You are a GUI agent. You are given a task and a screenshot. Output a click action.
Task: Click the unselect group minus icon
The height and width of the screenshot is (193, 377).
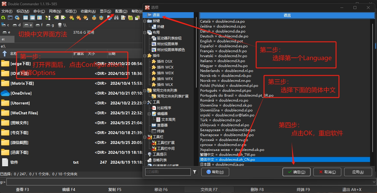point(78,18)
